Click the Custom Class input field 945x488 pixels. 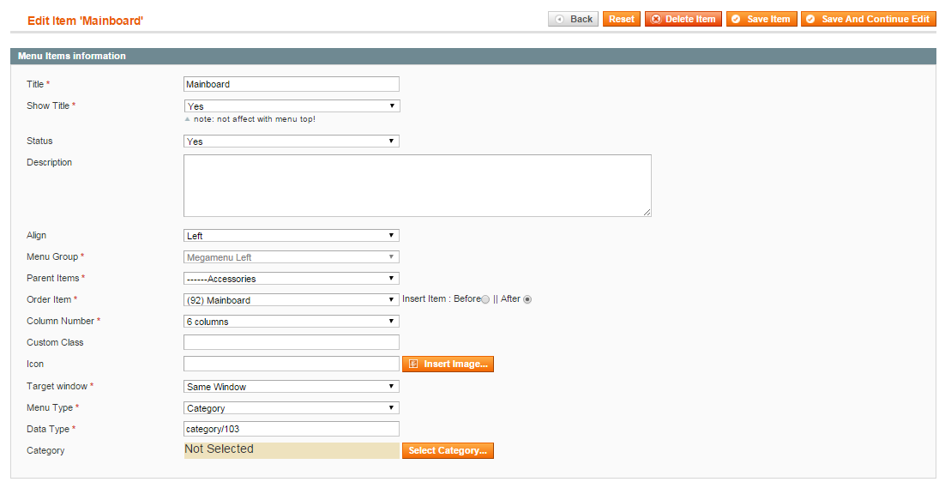pyautogui.click(x=291, y=342)
